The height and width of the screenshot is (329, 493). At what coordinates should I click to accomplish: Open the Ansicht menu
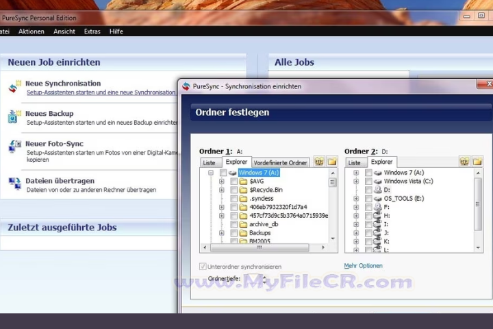pyautogui.click(x=64, y=31)
